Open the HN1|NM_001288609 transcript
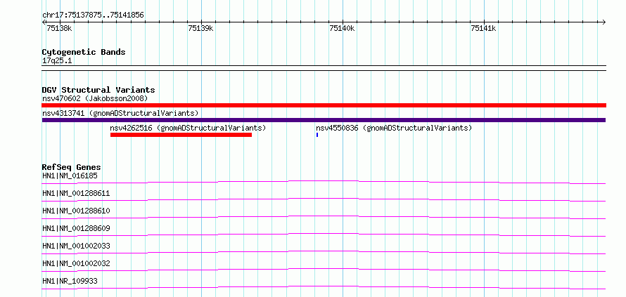Screen dimensions: 626x297 click(76, 228)
